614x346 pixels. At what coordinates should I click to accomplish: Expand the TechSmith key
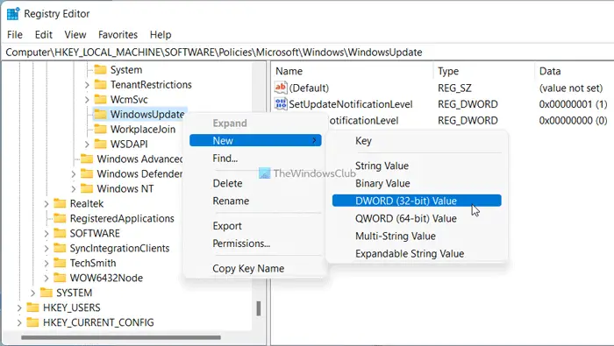click(x=46, y=263)
